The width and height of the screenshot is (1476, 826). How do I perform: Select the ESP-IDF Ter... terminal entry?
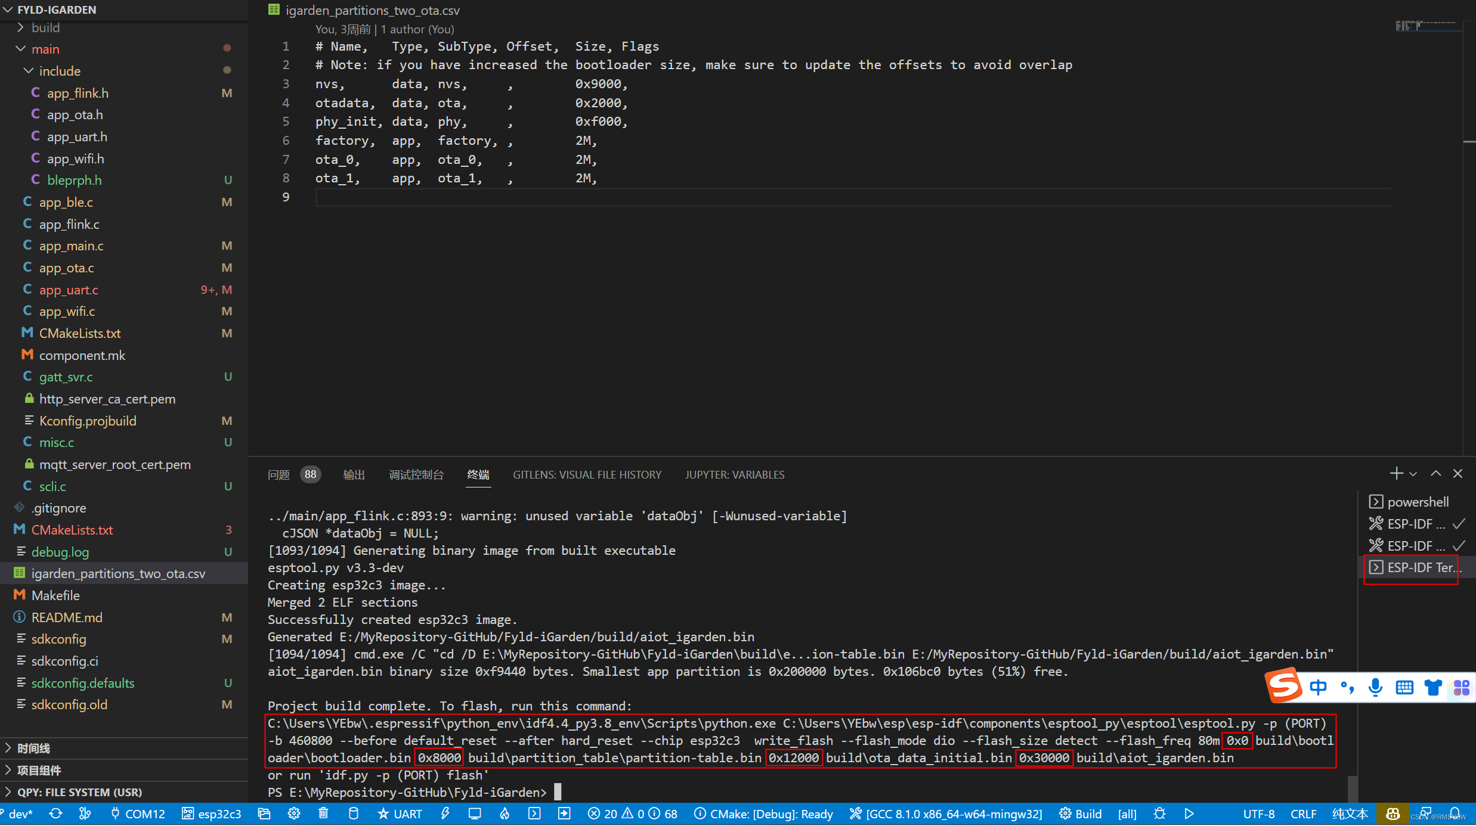click(1416, 567)
